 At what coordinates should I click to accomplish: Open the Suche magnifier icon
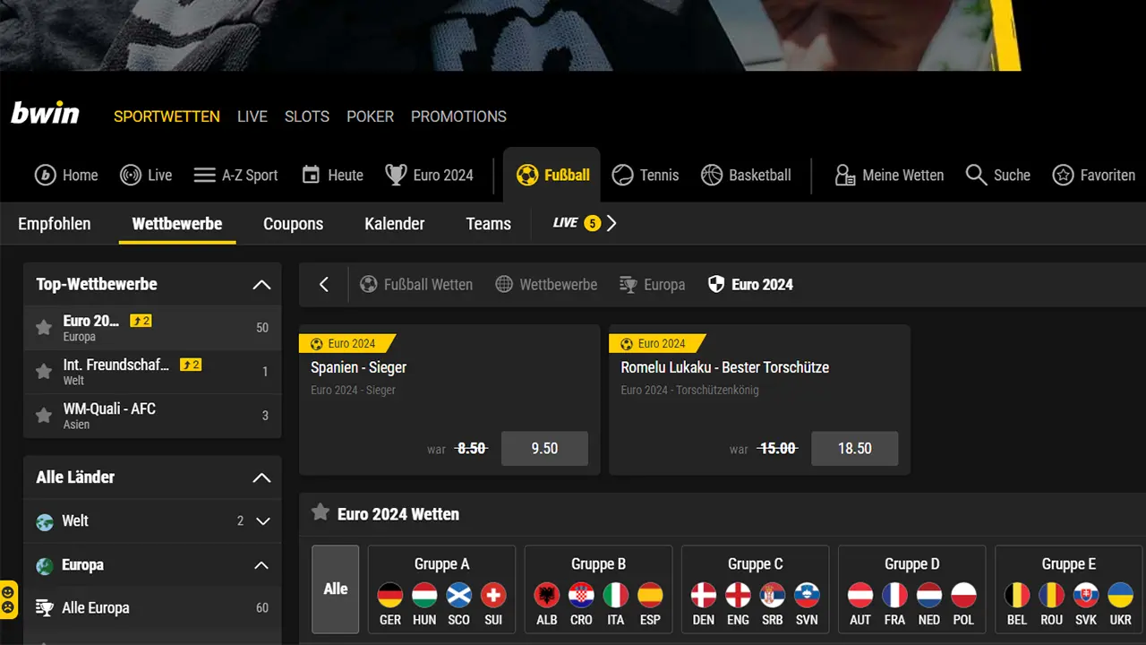tap(976, 176)
